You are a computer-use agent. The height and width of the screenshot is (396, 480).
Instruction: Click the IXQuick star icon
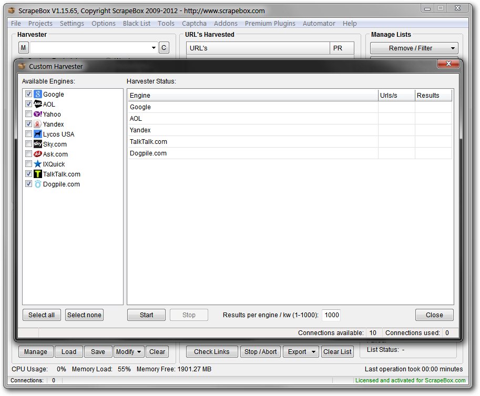pos(38,164)
